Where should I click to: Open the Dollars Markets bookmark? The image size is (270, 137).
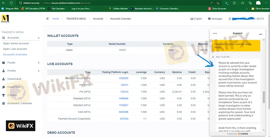point(118,9)
